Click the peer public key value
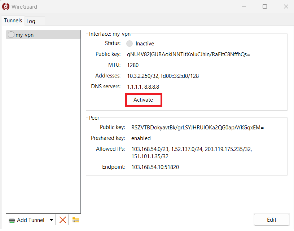The width and height of the screenshot is (294, 231). [197, 128]
